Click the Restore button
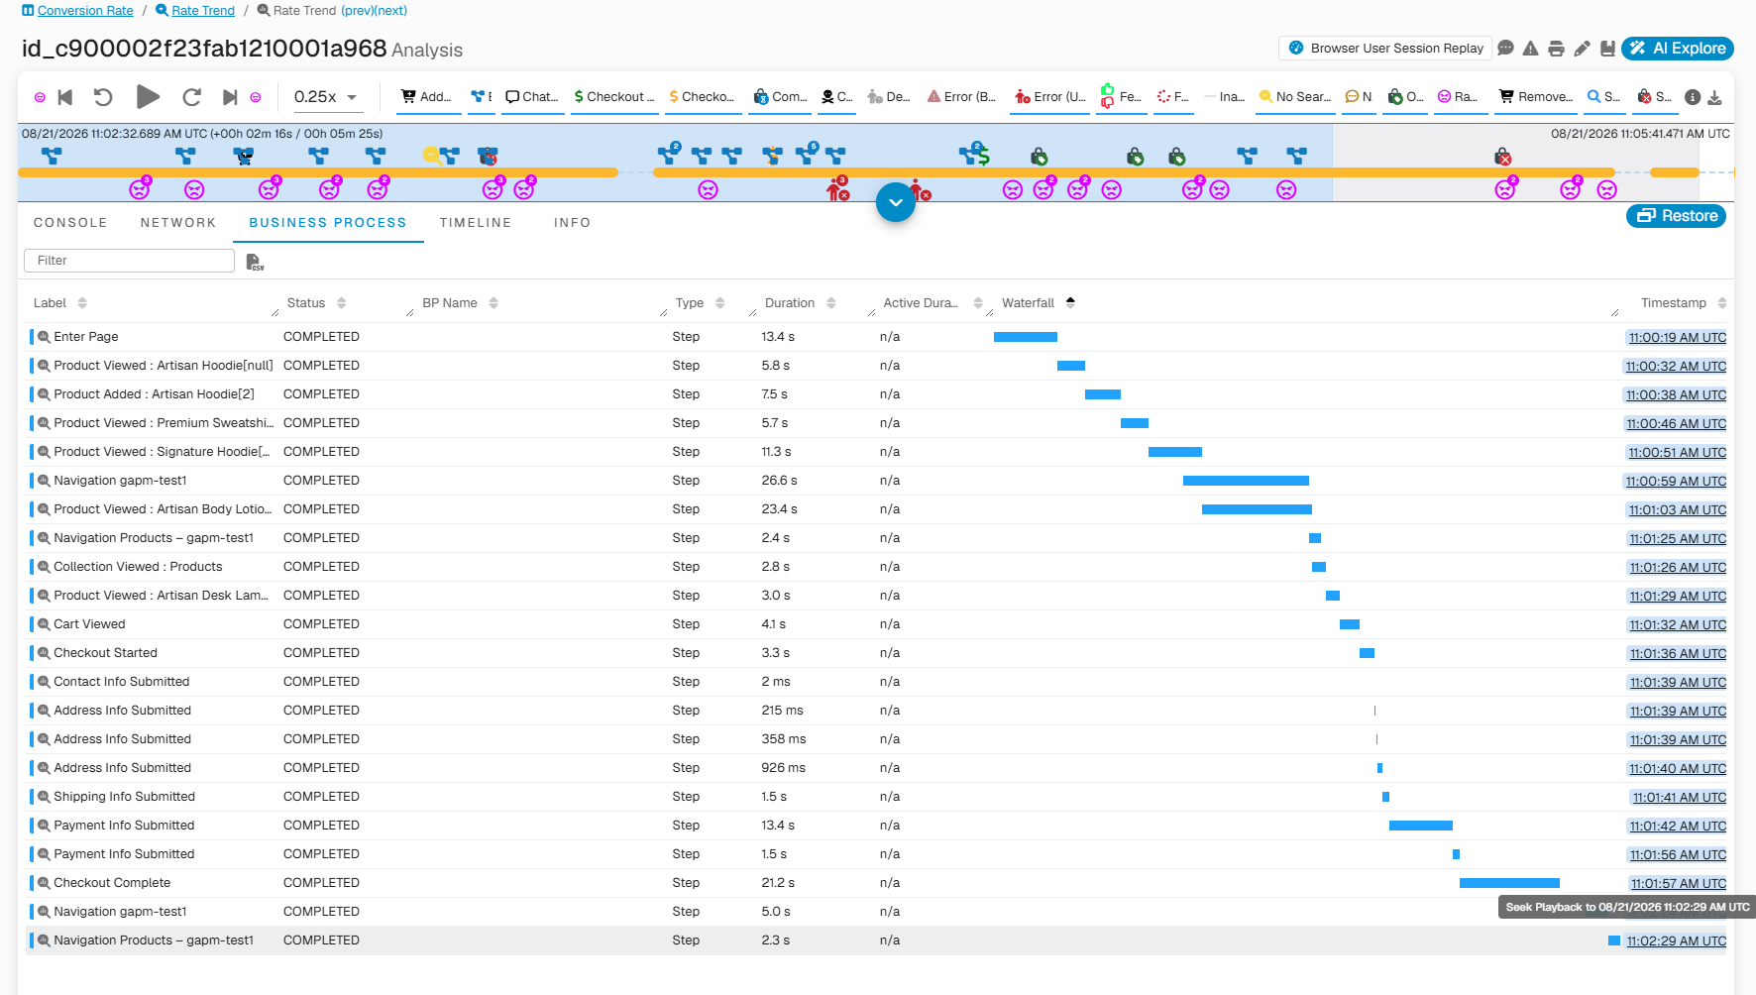 pyautogui.click(x=1676, y=216)
